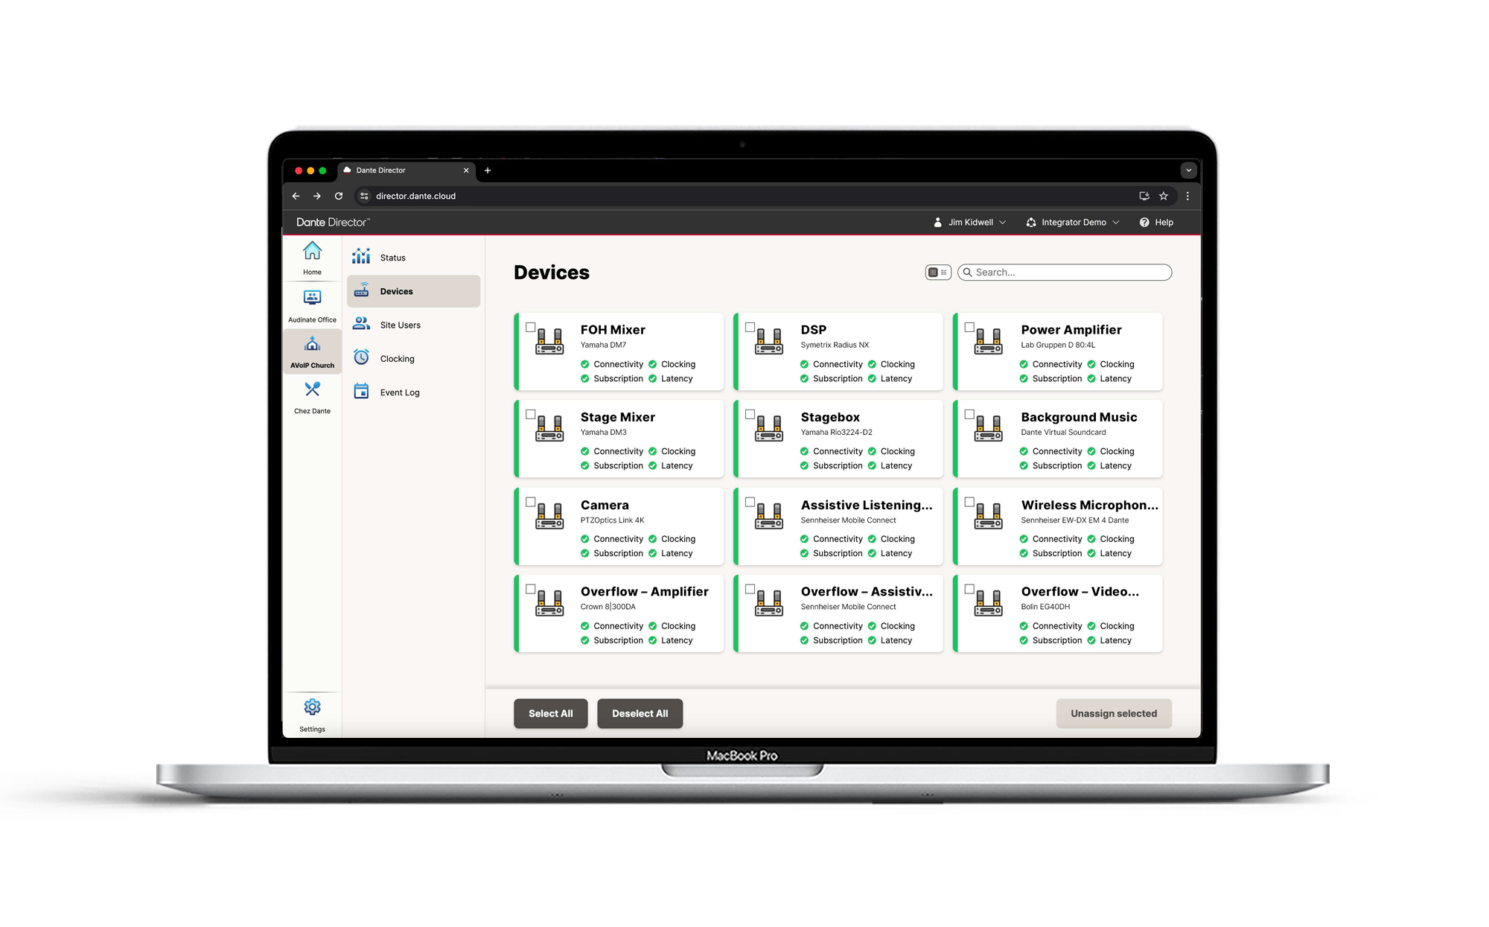
Task: Click the Wireless Microphone device icon
Action: pos(989,516)
